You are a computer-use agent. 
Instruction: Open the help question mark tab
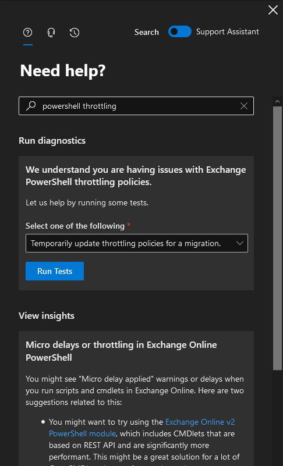pos(28,33)
